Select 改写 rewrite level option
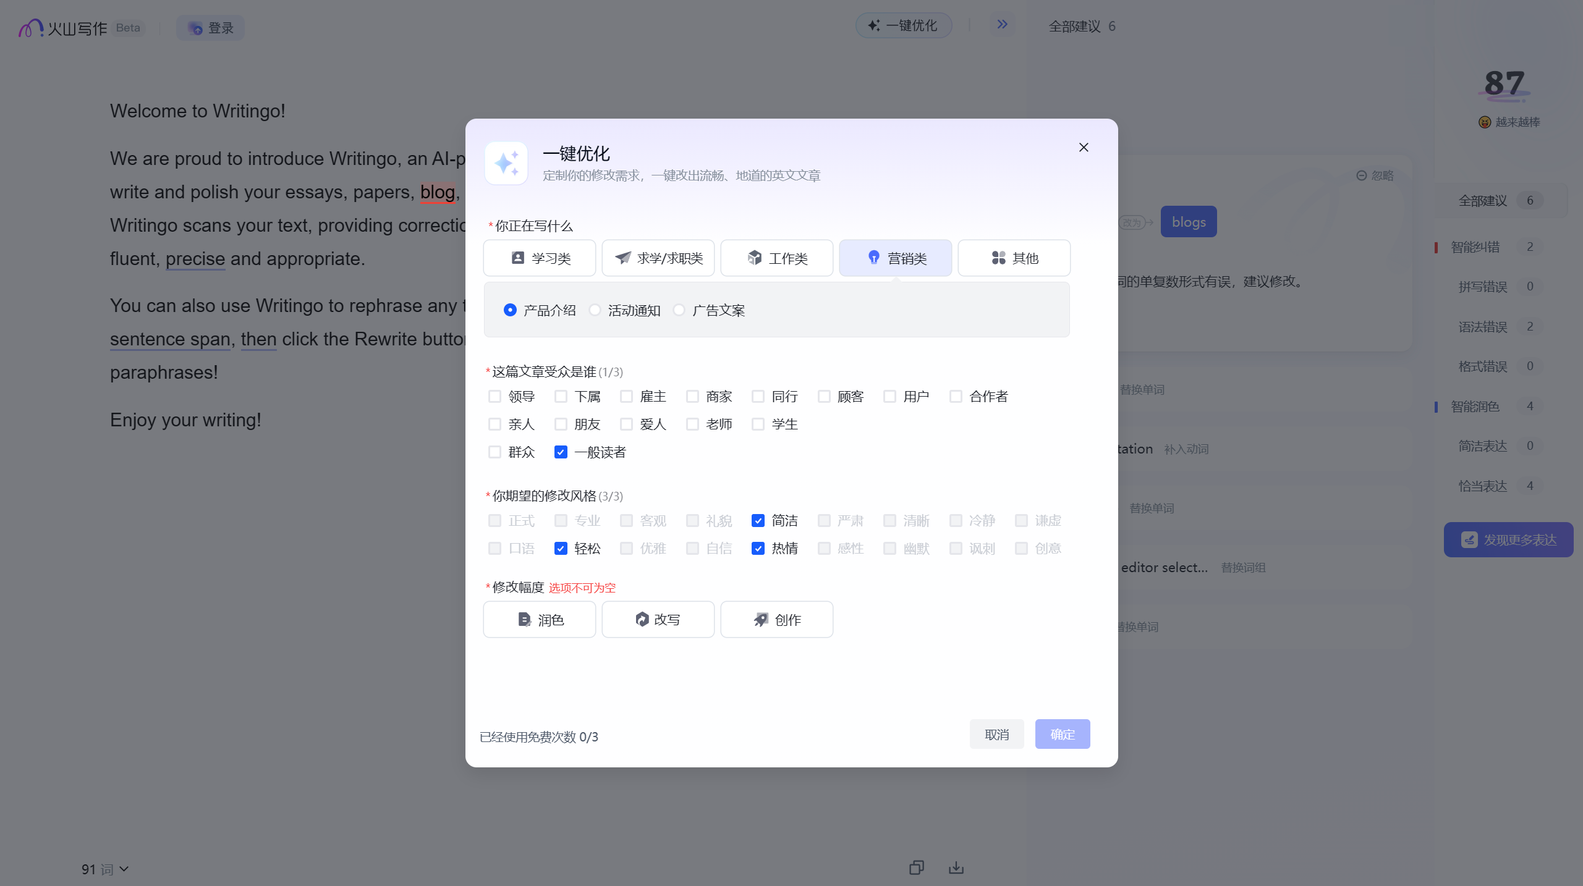The image size is (1583, 886). pyautogui.click(x=658, y=619)
